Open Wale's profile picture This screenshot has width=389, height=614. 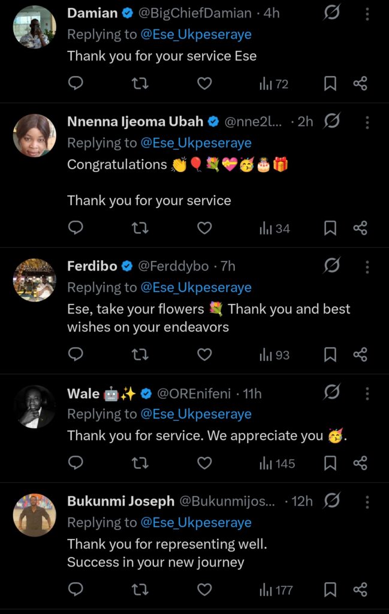(x=35, y=407)
